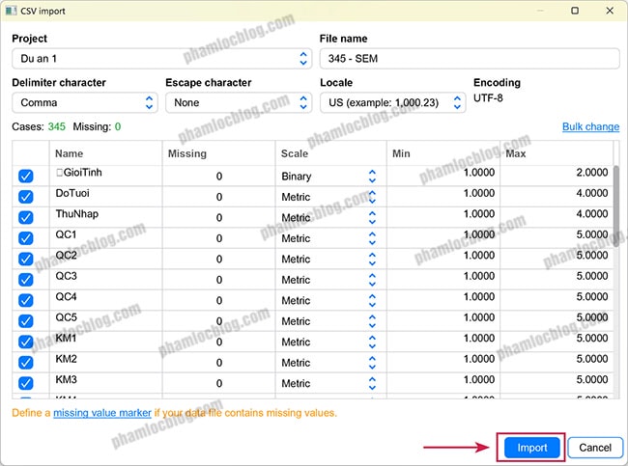Uncheck the QC4 variable checkbox
Viewport: 628px width, 466px height.
click(x=26, y=300)
